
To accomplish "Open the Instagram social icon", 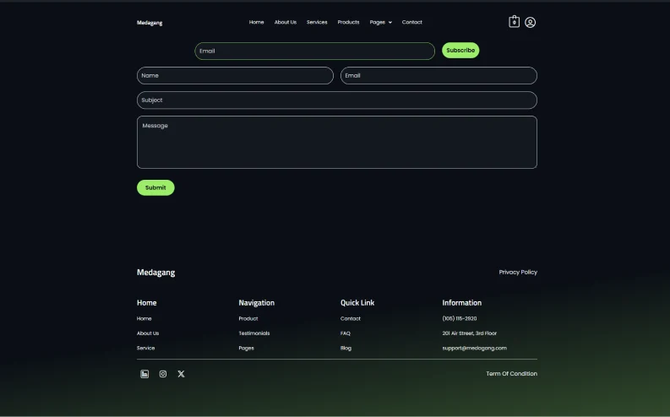I will point(163,374).
